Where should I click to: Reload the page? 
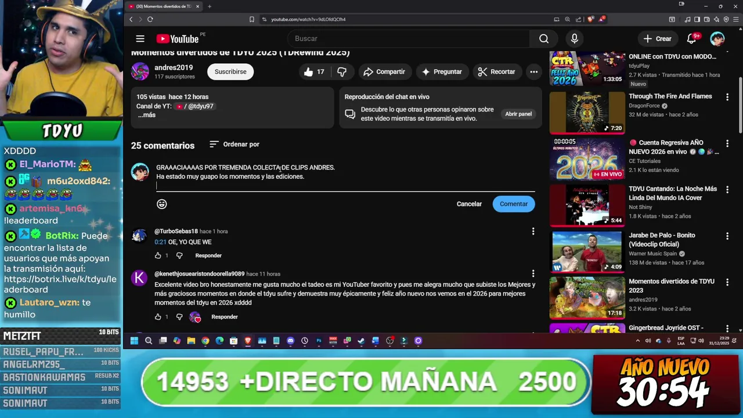pyautogui.click(x=150, y=19)
